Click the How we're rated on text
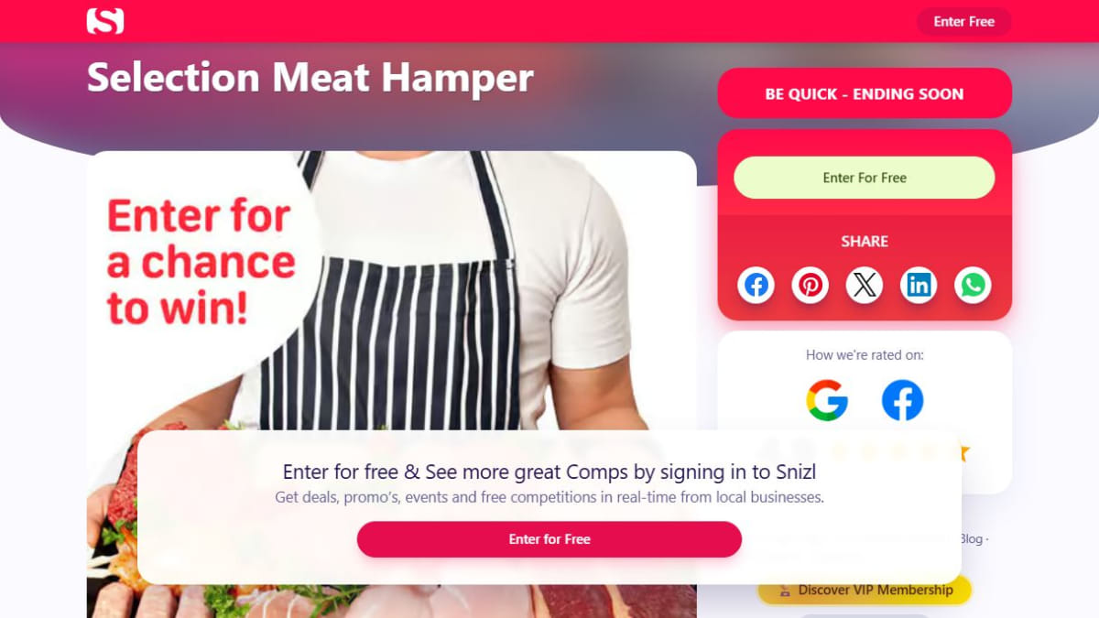Image resolution: width=1099 pixels, height=618 pixels. point(865,355)
